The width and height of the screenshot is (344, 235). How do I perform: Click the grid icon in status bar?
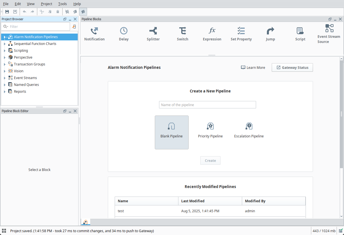4,231
